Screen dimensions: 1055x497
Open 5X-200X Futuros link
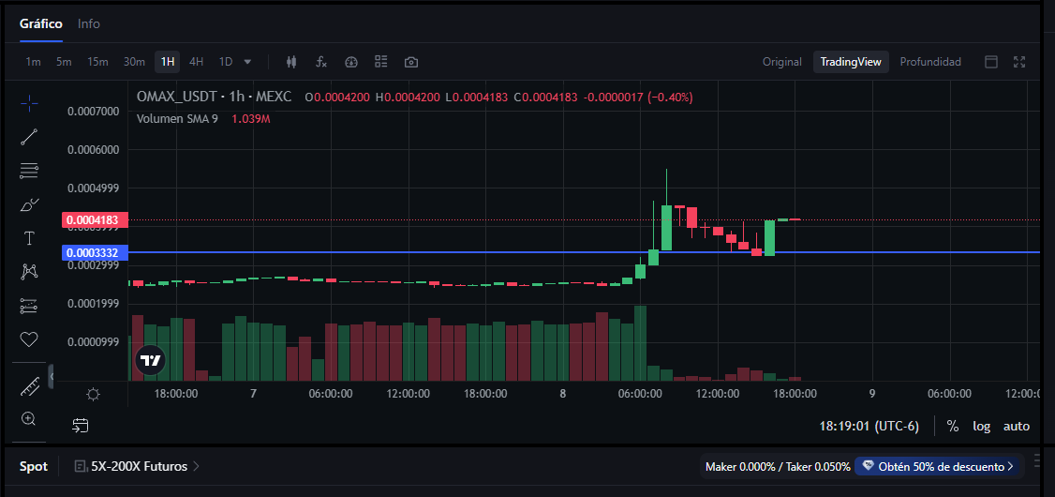click(137, 466)
